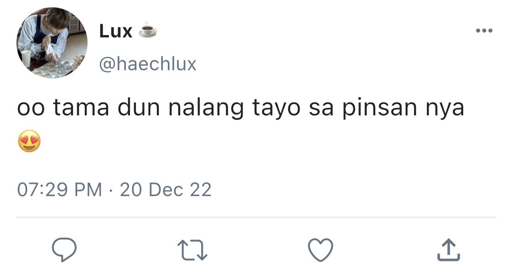The width and height of the screenshot is (513, 275).
Task: Click the word 'nalang' in the tweet
Action: click(206, 108)
